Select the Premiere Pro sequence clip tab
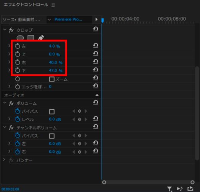 [x=68, y=19]
